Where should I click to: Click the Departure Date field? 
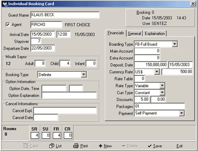[43, 48]
